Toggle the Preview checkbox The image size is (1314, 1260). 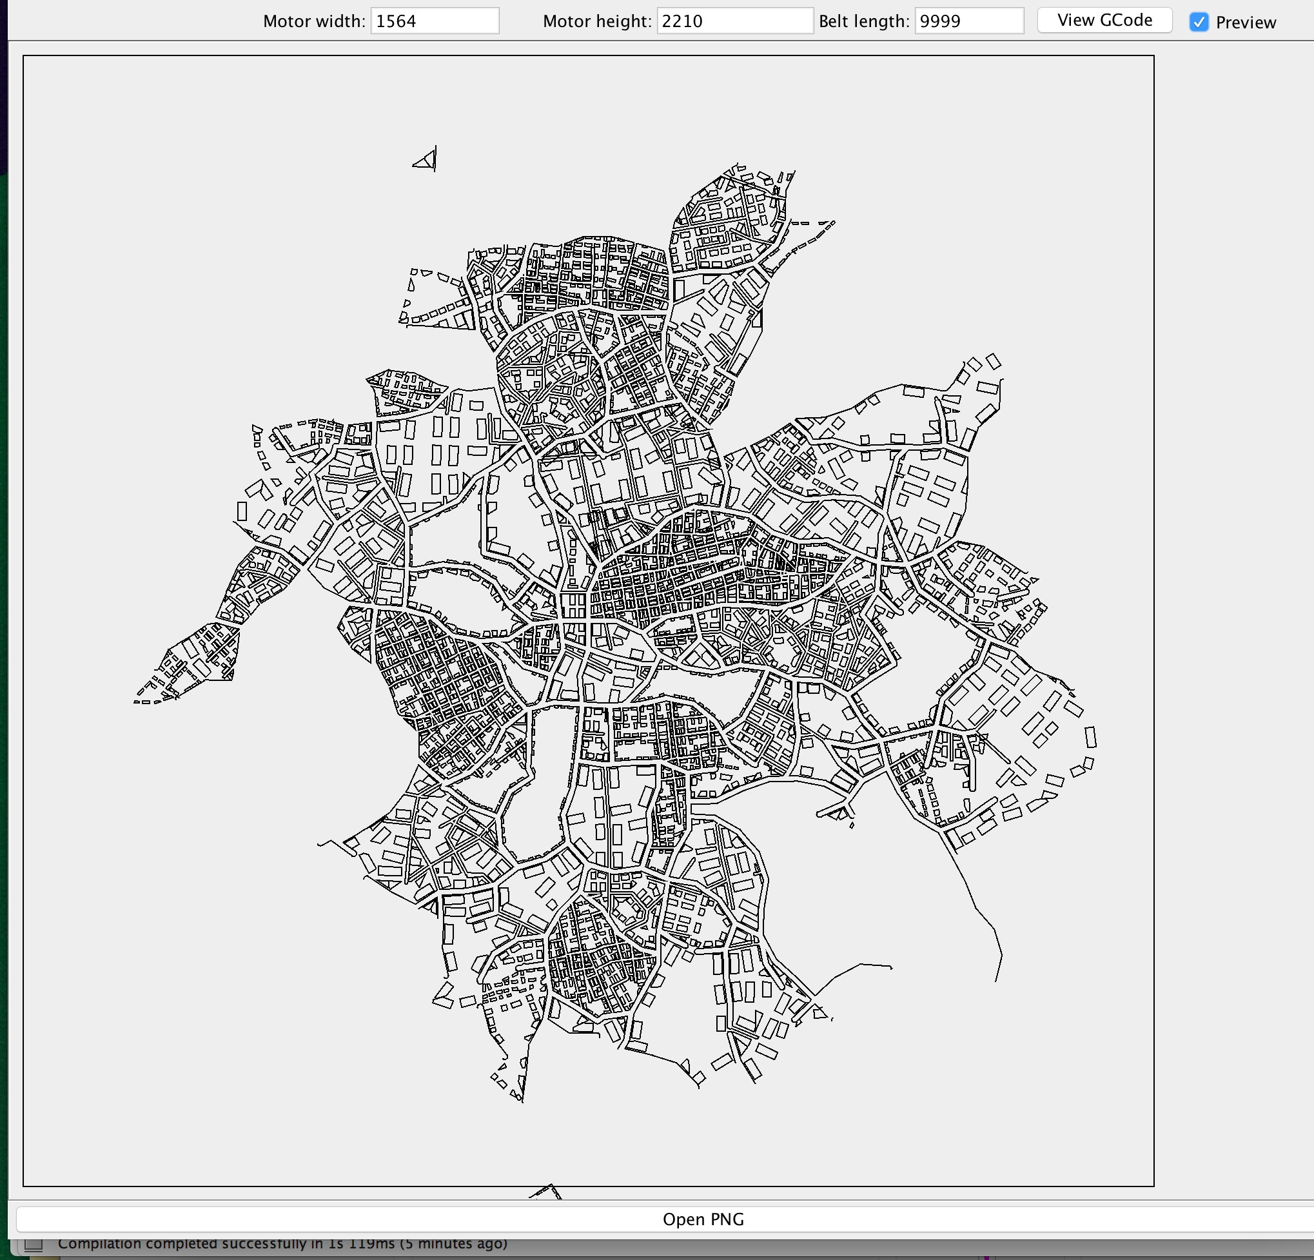(1199, 22)
